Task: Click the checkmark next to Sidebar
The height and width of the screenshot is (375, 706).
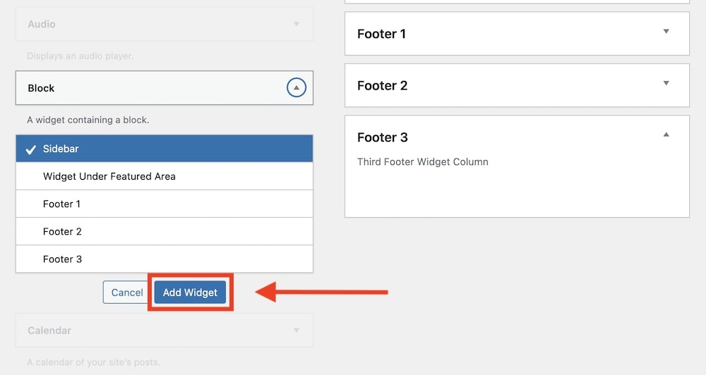Action: (x=30, y=149)
